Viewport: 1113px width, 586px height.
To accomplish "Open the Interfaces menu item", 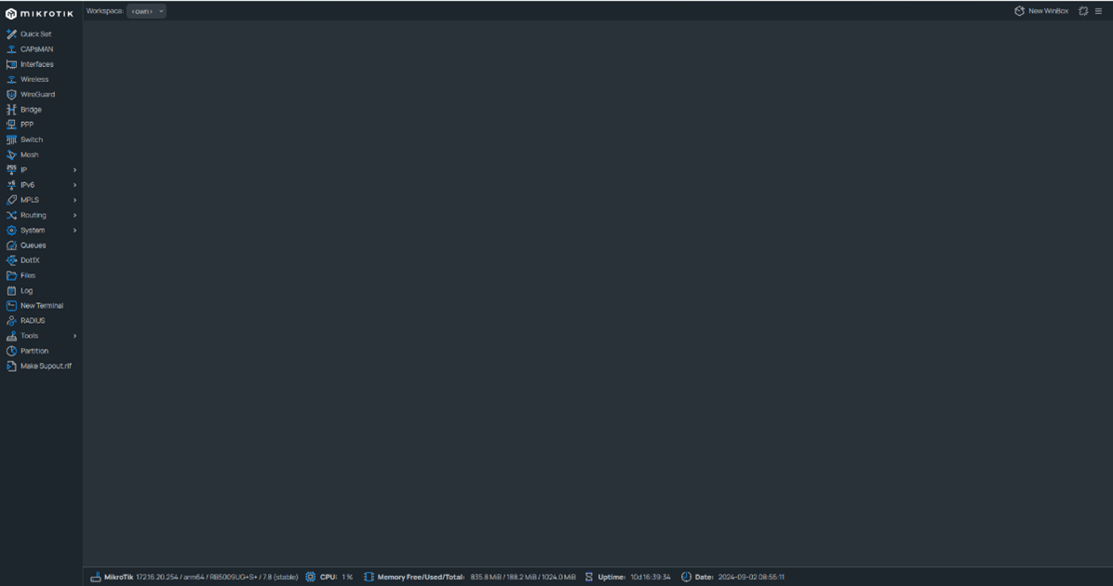I will point(36,64).
